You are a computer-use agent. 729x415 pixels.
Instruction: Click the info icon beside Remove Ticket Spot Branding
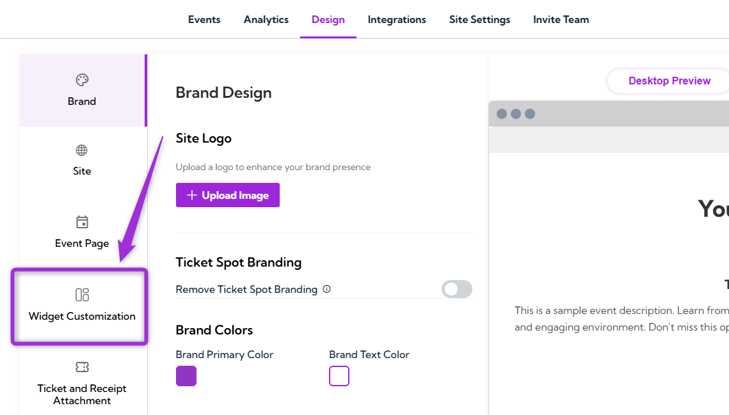[326, 289]
